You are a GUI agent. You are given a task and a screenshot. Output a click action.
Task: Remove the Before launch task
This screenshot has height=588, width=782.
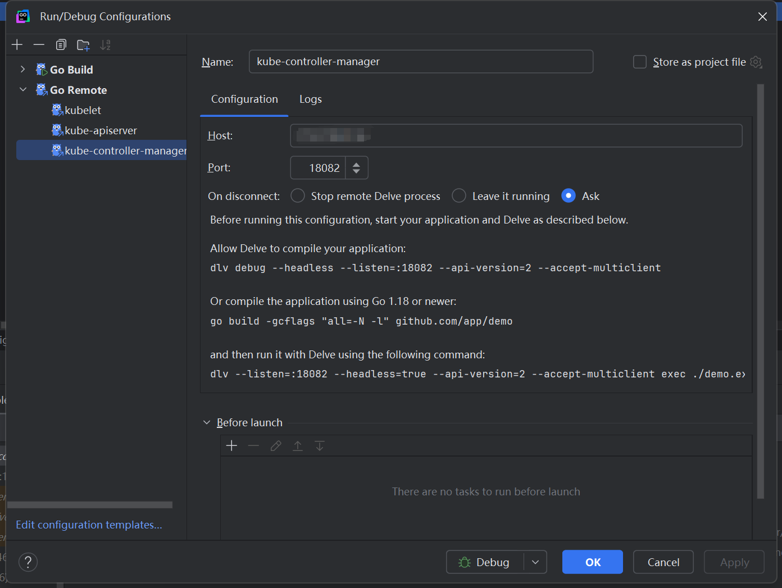(x=253, y=446)
